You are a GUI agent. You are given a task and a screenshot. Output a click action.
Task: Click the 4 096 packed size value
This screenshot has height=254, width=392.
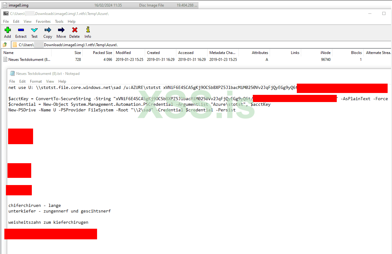(x=108, y=59)
